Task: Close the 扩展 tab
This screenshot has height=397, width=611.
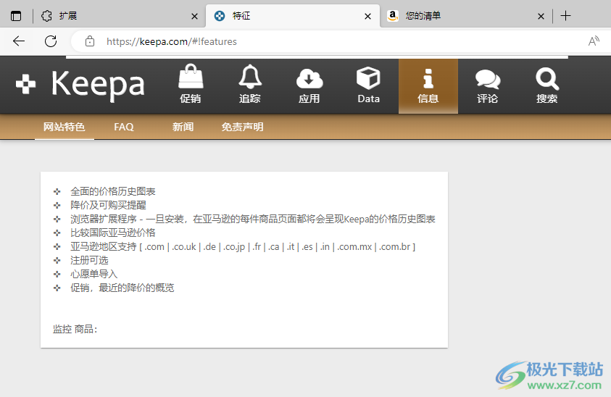Action: [194, 17]
